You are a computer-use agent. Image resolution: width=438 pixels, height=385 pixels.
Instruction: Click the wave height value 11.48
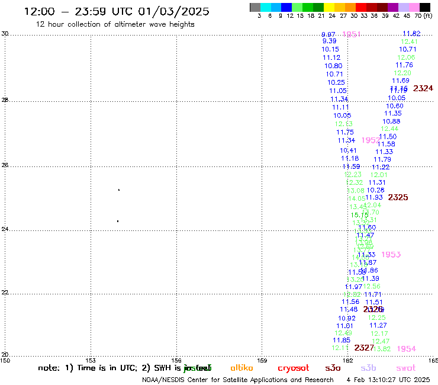349,310
